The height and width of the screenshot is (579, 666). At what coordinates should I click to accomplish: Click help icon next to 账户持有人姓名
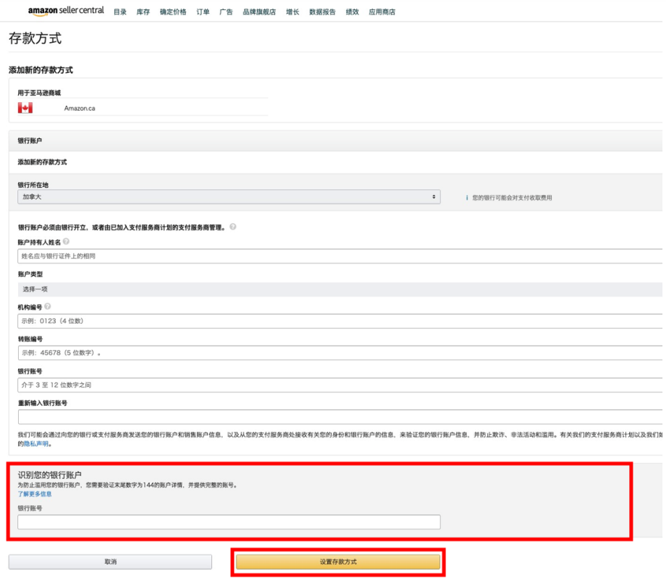(66, 241)
